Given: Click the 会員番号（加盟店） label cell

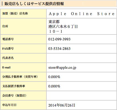Looking at the screenshot, I should point(23,95).
